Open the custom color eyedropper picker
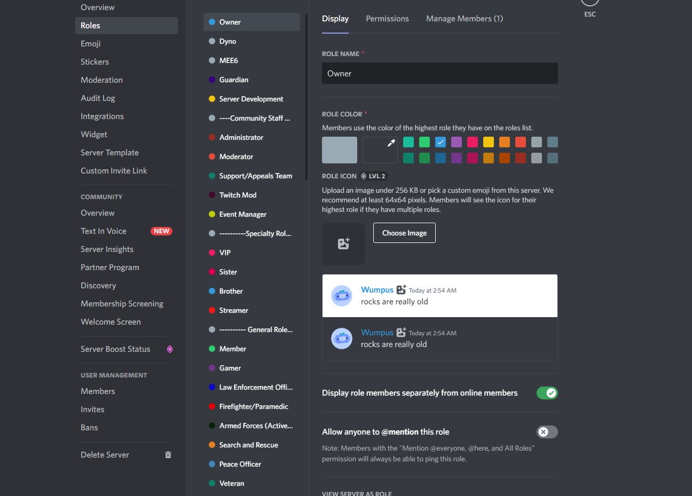Screen dimensions: 692x496 (380, 149)
